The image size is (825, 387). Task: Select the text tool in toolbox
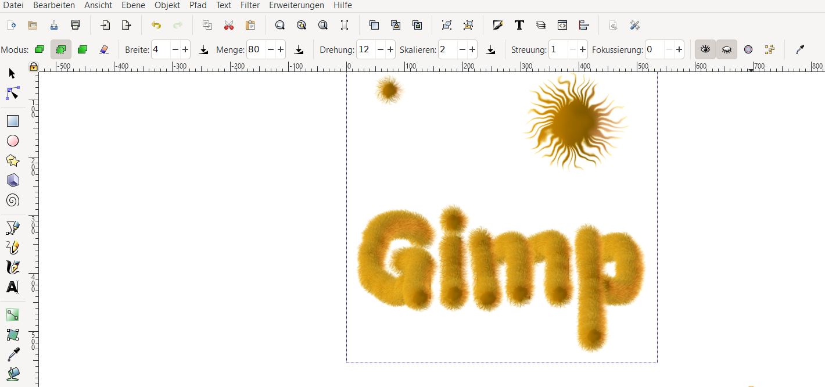[x=12, y=287]
